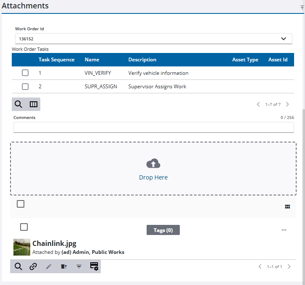Screen dimensions: 305x285
Task: Select the 'Supervisor Assigns Work' description cell
Action: tap(157, 87)
